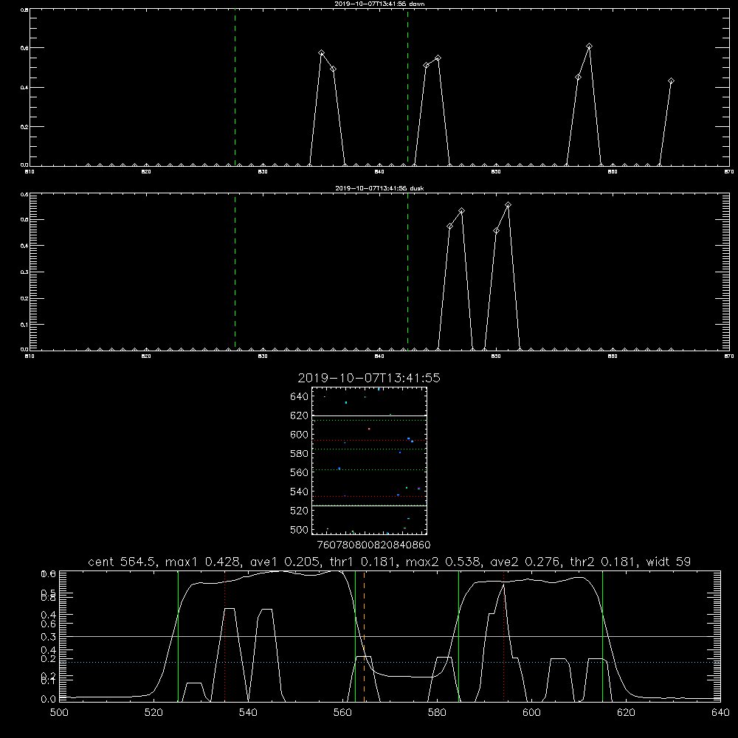Click scatter plot y-axis label 580
This screenshot has height=738, width=738.
coord(300,454)
